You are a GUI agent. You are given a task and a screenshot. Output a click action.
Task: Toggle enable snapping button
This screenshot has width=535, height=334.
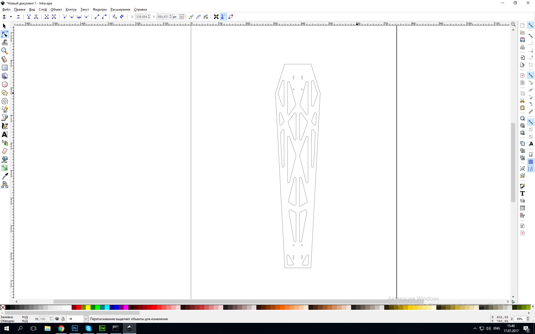pos(531,25)
